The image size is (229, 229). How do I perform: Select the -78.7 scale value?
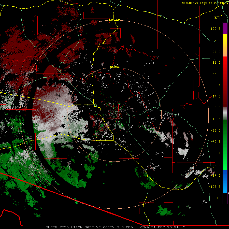[216, 164]
